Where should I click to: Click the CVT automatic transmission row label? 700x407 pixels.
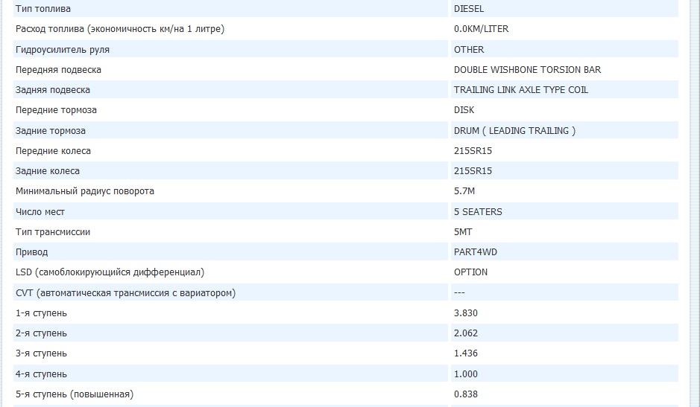125,293
